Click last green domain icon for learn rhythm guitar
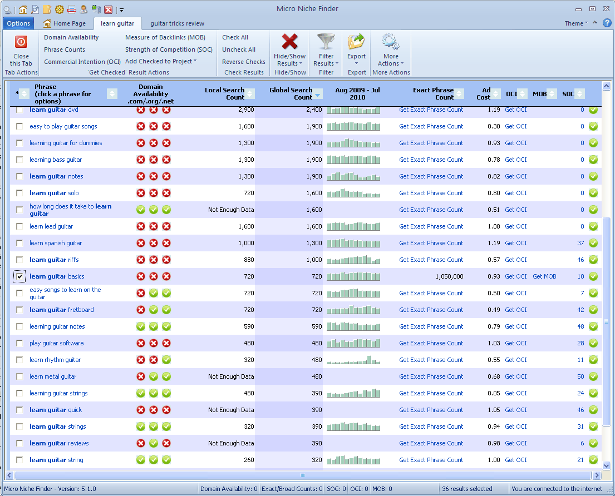Image resolution: width=615 pixels, height=496 pixels. [x=166, y=360]
